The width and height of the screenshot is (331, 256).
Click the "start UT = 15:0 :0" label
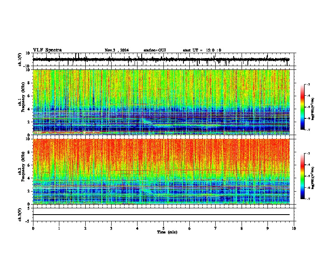tap(202, 50)
